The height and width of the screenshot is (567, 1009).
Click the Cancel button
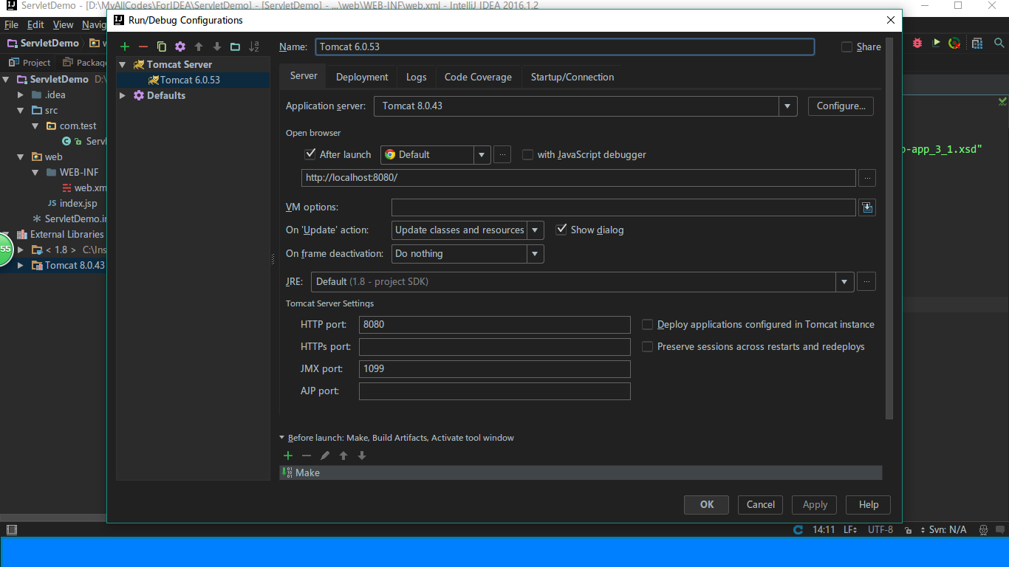click(761, 504)
